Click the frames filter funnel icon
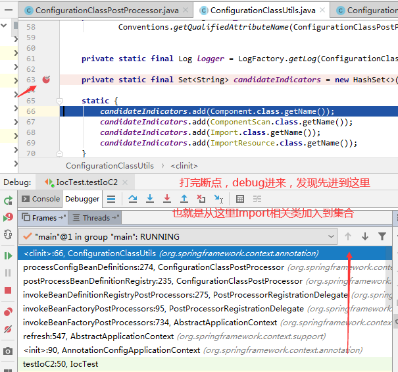The height and width of the screenshot is (372, 398). pyautogui.click(x=382, y=236)
